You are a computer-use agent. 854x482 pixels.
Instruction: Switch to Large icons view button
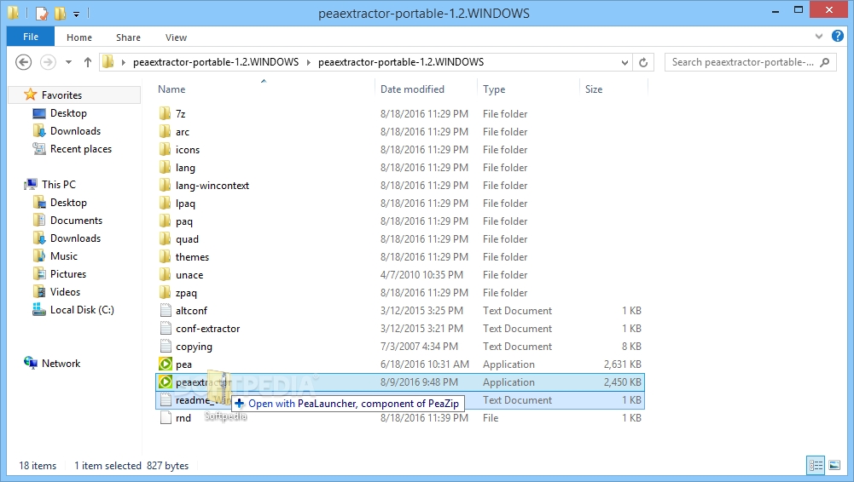pos(834,465)
